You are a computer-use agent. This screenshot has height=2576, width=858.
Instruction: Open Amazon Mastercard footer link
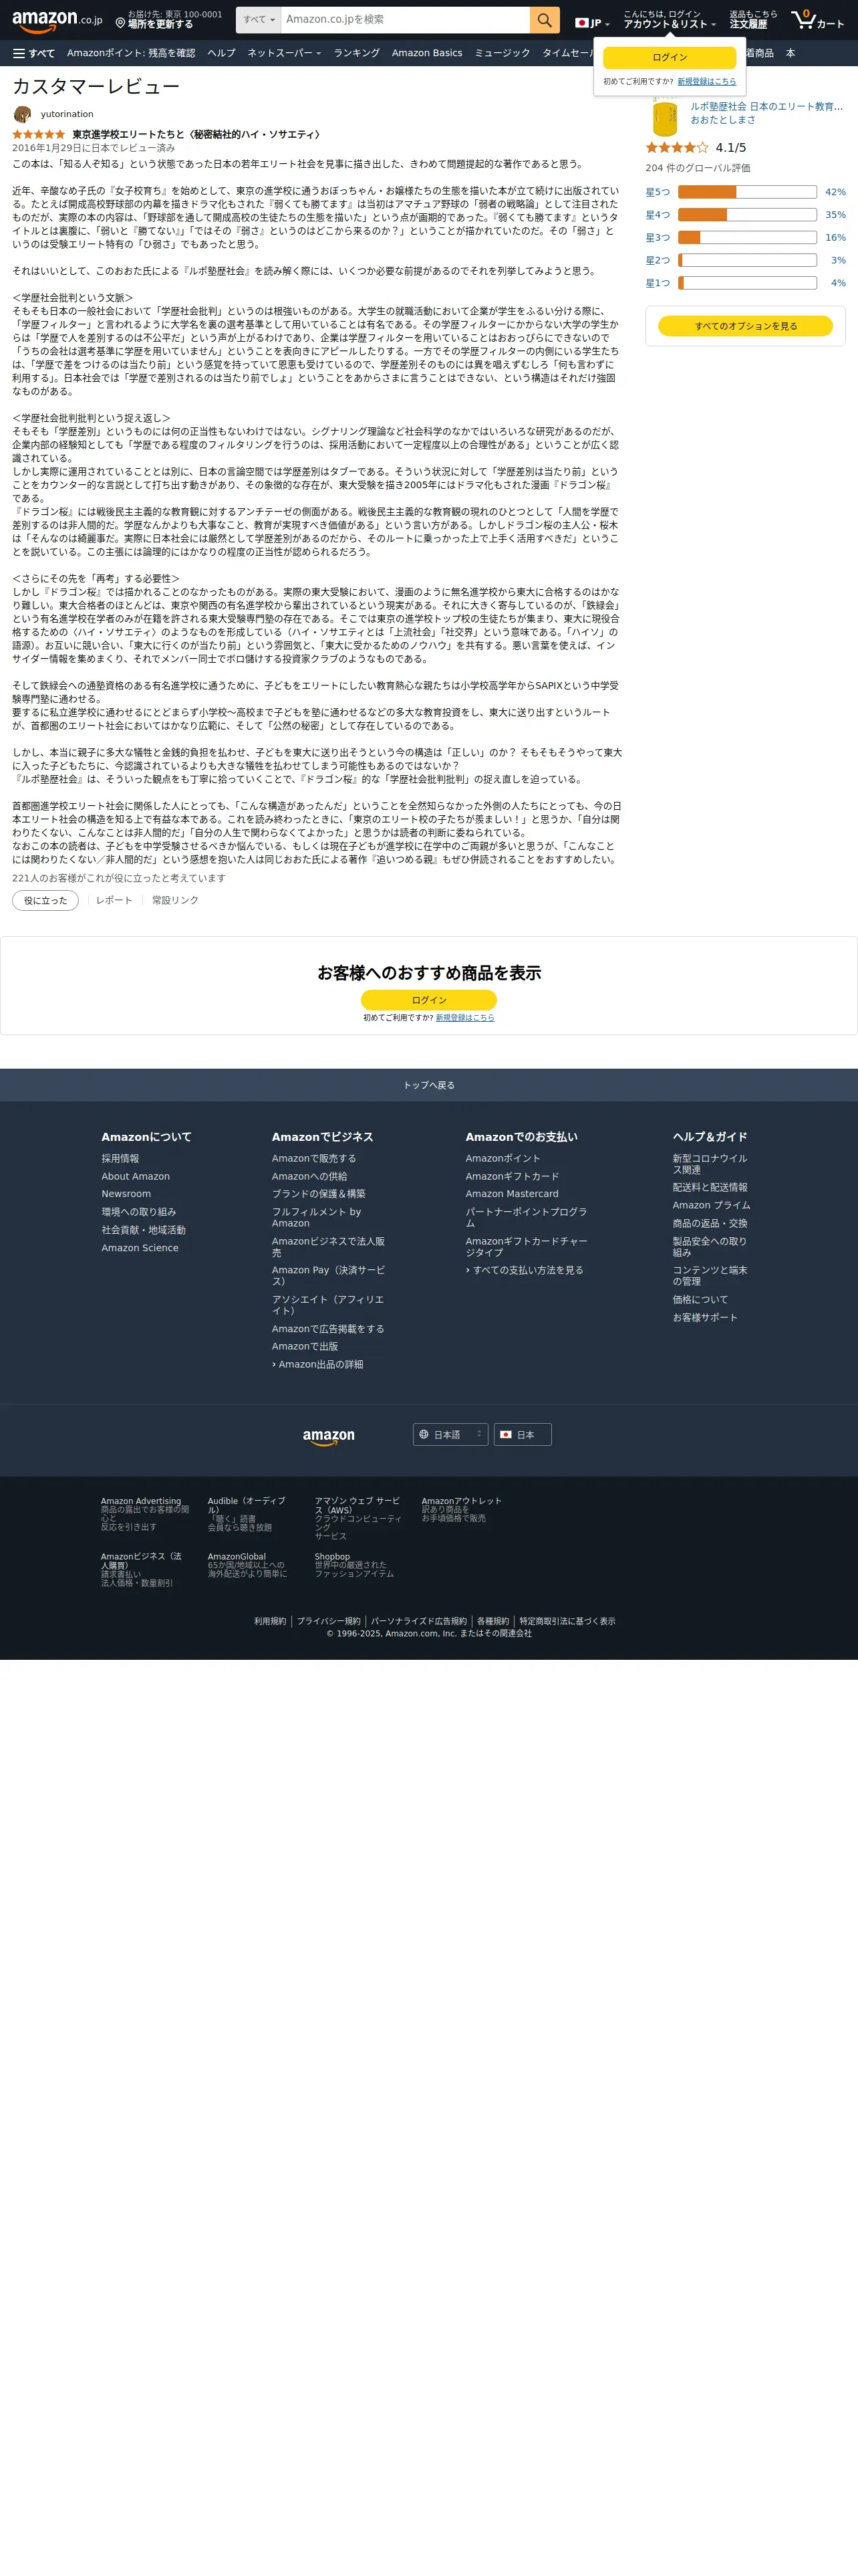click(x=511, y=1194)
